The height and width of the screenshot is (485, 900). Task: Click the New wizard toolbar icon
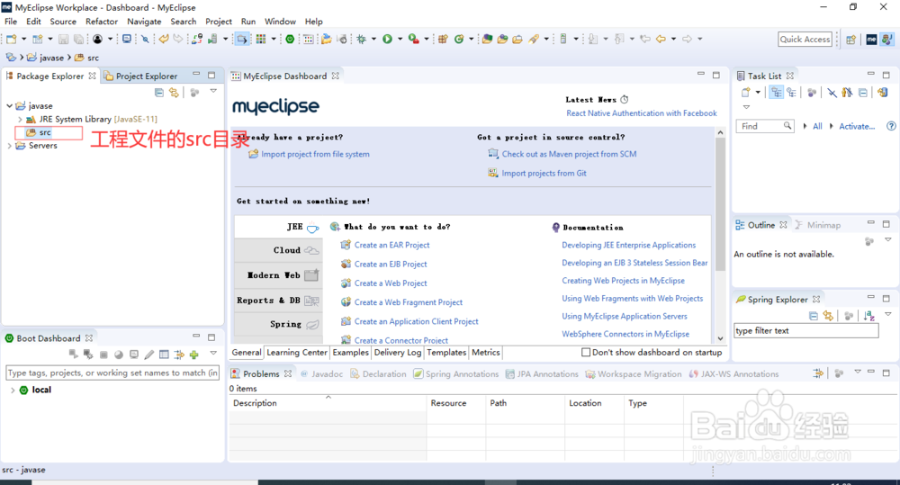pyautogui.click(x=11, y=39)
